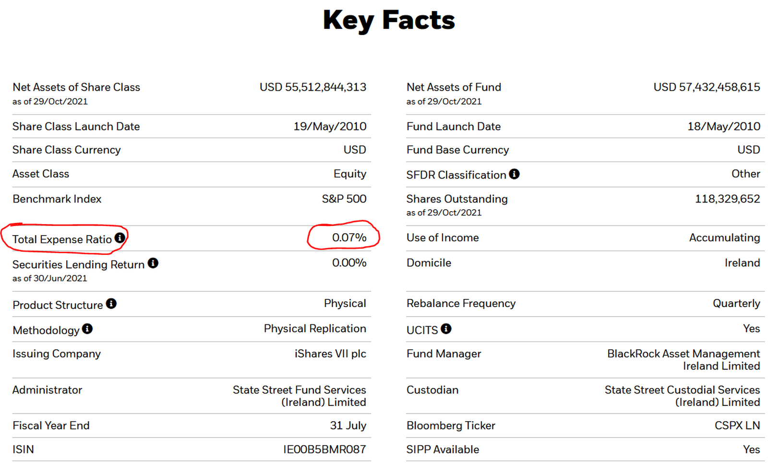Select the Ireland domicile value
Image resolution: width=768 pixels, height=463 pixels.
click(743, 263)
